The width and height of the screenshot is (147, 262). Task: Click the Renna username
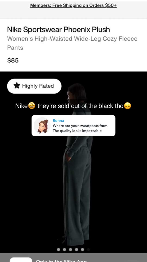(x=58, y=120)
